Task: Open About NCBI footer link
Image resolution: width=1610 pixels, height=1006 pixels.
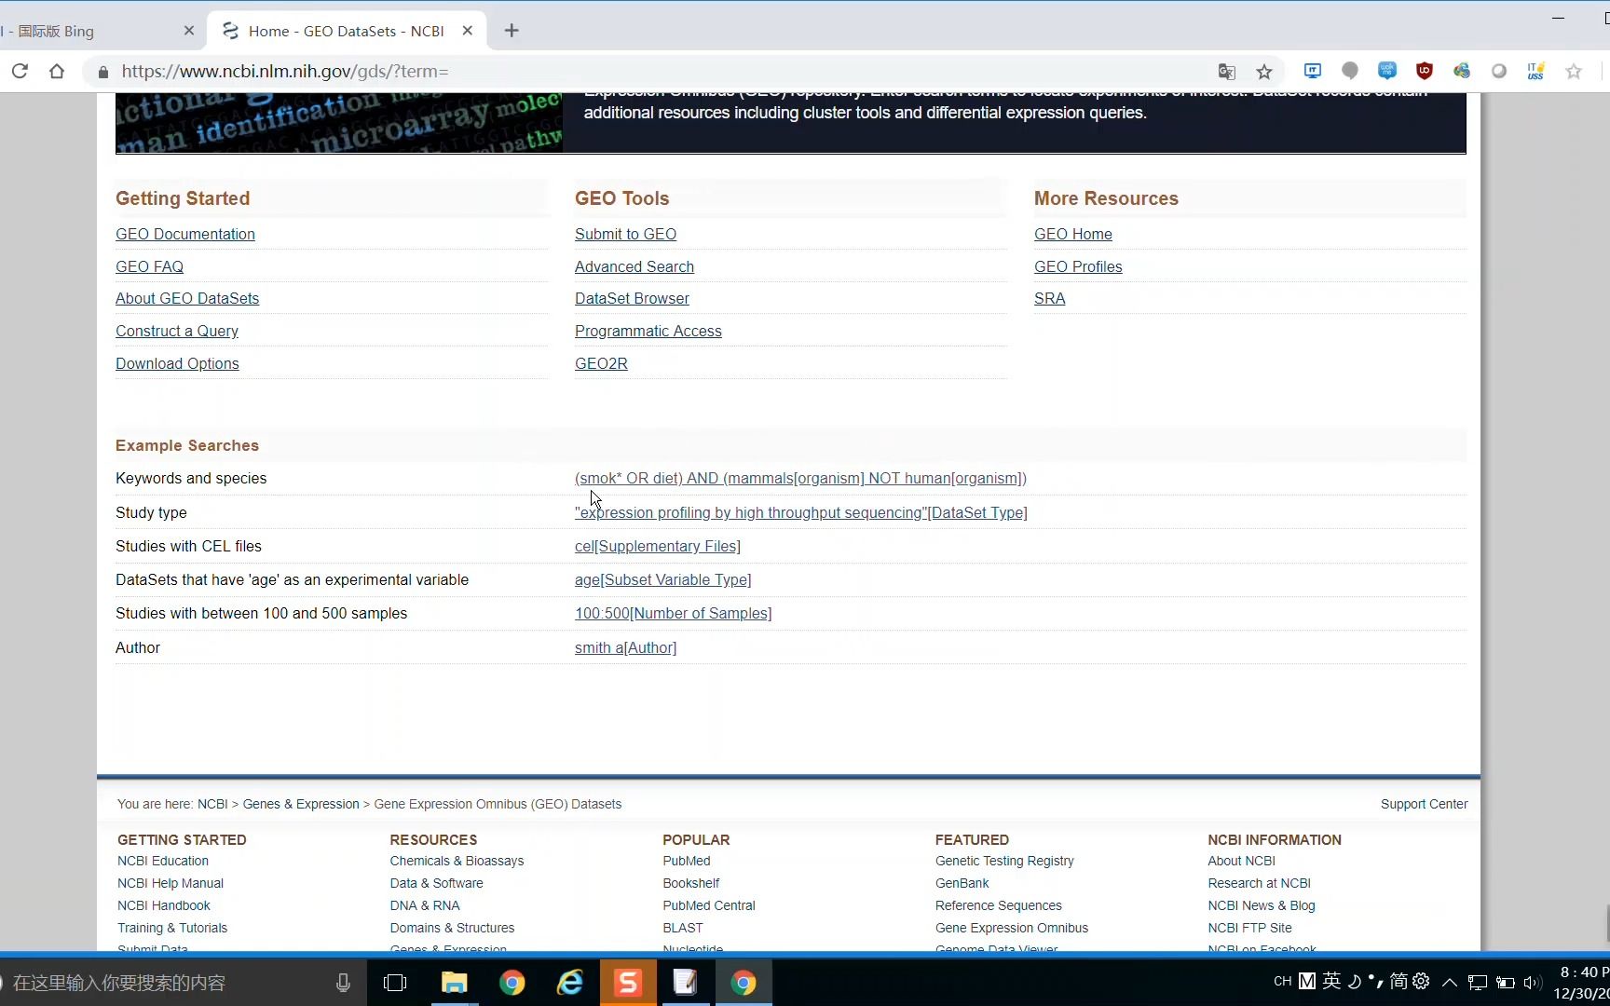Action: pos(1242,861)
